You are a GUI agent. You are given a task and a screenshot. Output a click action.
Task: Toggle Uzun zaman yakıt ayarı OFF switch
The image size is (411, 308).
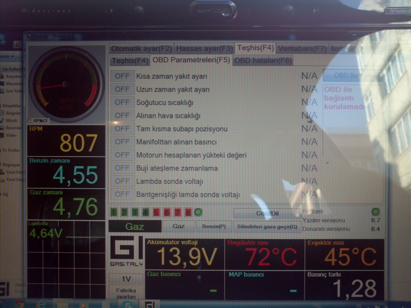point(123,89)
